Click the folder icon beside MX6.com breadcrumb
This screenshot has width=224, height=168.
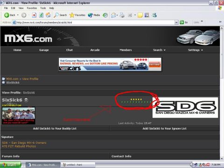pyautogui.click(x=4, y=79)
